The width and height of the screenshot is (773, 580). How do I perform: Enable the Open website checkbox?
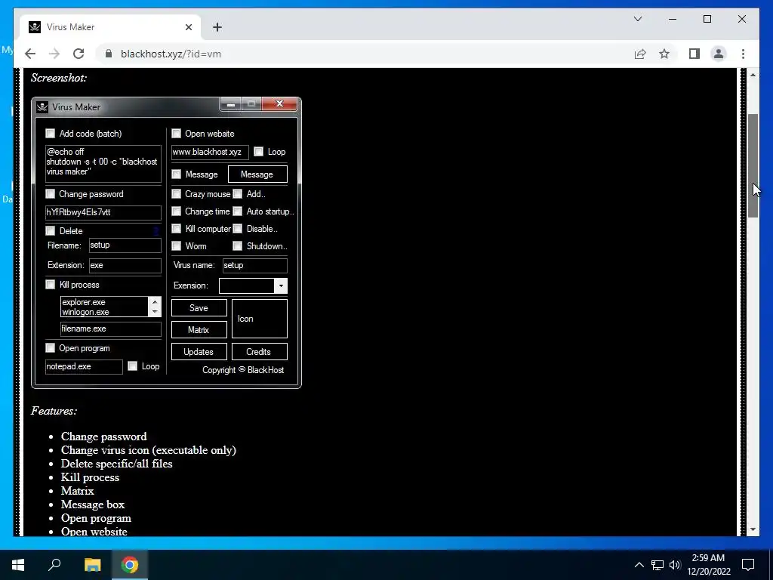point(176,133)
